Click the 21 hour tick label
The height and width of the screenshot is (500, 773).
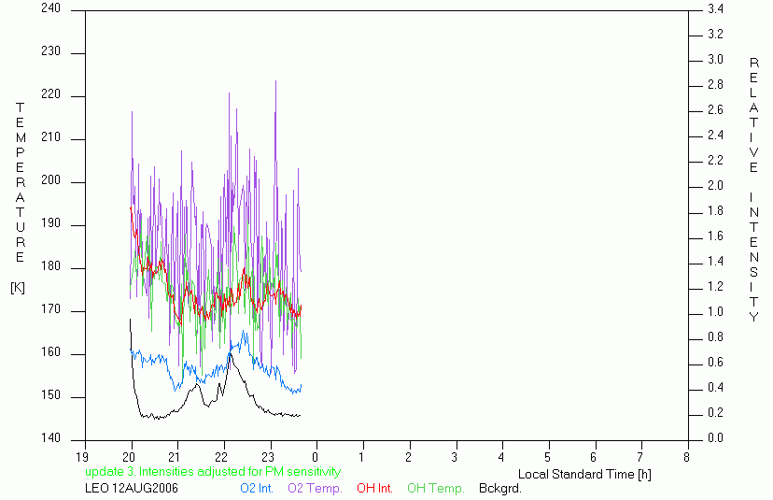click(175, 457)
